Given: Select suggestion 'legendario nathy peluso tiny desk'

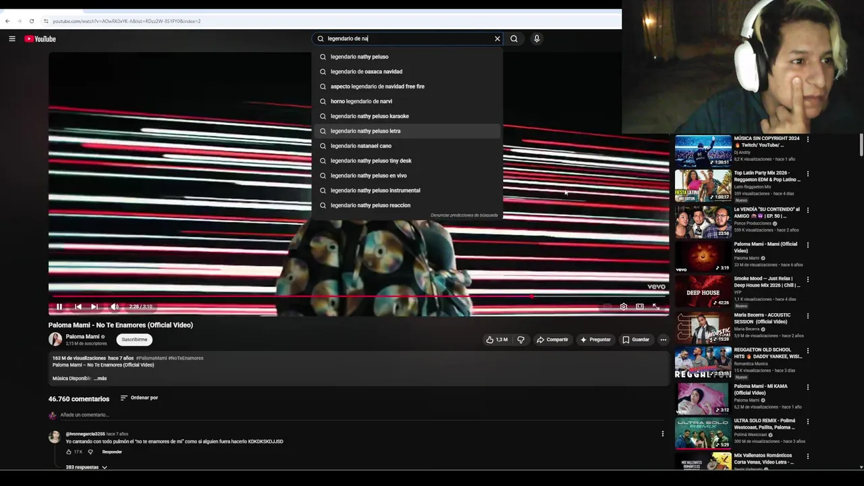Looking at the screenshot, I should [407, 161].
